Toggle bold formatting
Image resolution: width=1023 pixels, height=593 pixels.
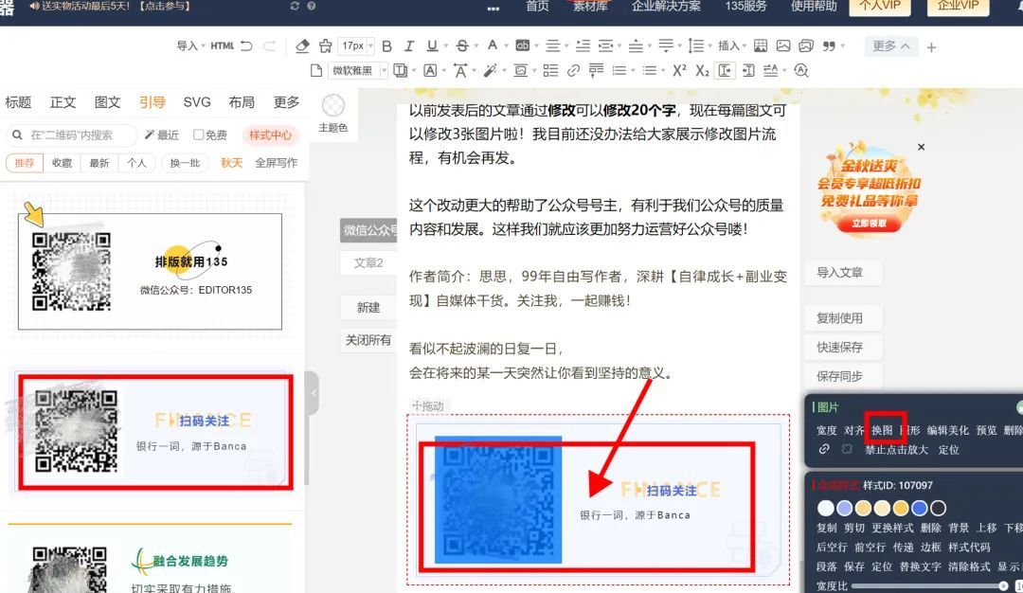(386, 45)
